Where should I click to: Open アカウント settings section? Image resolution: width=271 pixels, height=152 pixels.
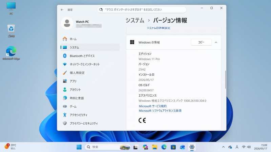[x=90, y=90]
